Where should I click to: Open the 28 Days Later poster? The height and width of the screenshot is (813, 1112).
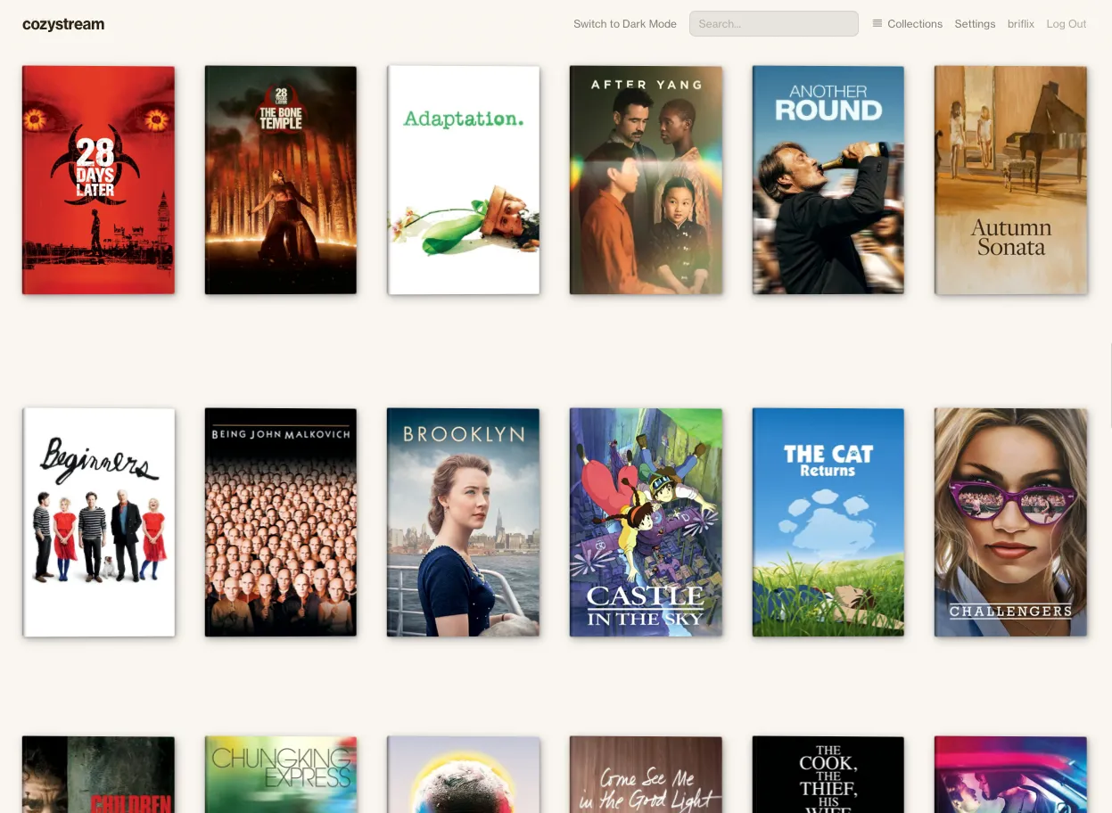coord(98,179)
